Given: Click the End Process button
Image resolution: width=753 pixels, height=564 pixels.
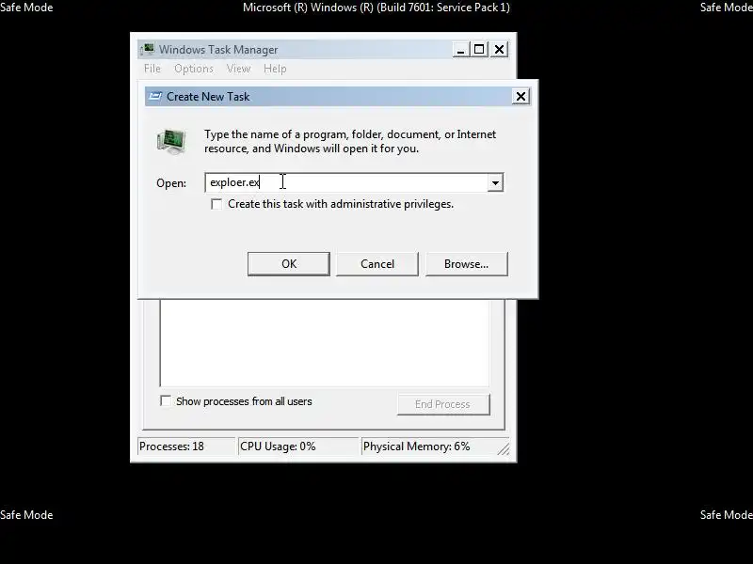Looking at the screenshot, I should 442,404.
